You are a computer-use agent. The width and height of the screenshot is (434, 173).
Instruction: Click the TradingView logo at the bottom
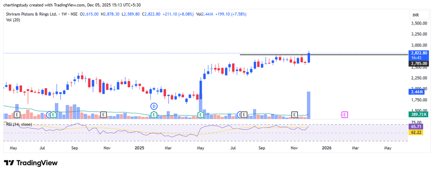click(x=31, y=163)
